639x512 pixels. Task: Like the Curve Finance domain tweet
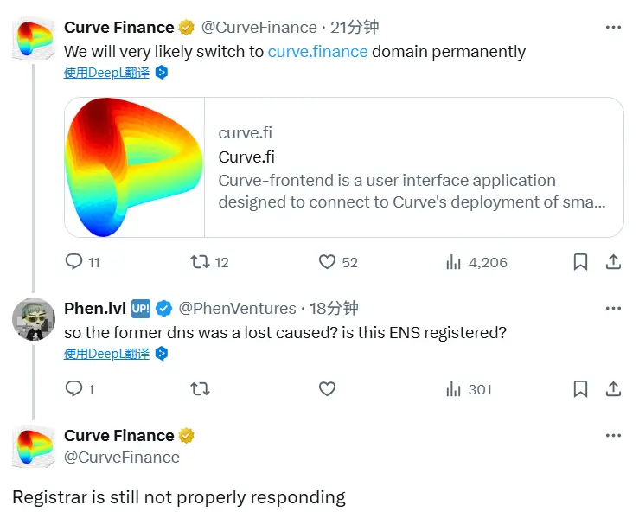(x=327, y=261)
